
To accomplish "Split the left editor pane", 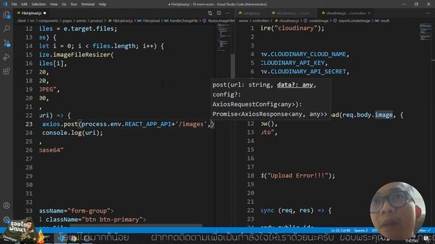I will [219, 13].
